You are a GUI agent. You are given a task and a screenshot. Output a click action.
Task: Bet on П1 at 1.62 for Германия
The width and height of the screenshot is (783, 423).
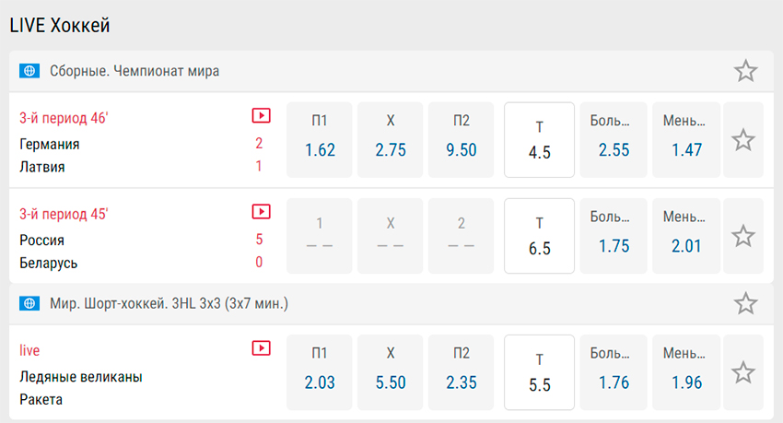[320, 140]
